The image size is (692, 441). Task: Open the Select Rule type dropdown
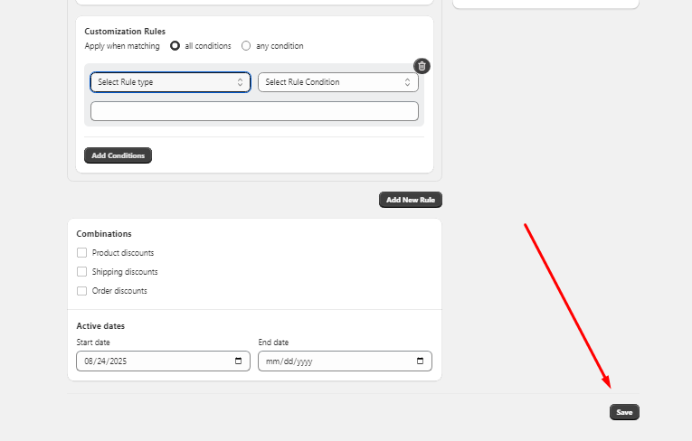[170, 82]
